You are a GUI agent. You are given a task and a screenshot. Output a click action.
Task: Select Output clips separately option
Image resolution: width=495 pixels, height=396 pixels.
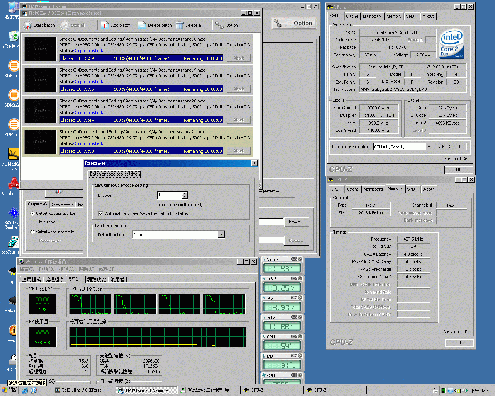pyautogui.click(x=32, y=232)
